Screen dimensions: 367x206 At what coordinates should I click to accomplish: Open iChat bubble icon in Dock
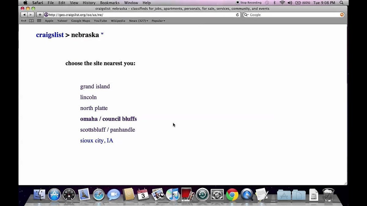pos(113,194)
